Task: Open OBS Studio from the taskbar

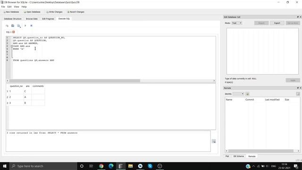Action: tap(159, 166)
